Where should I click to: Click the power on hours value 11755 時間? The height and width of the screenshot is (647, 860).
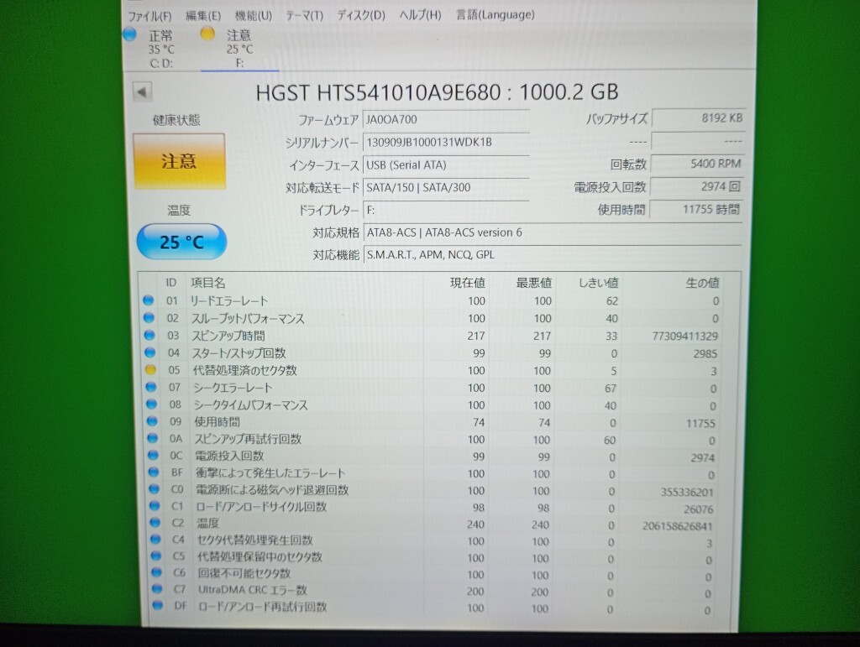coord(696,209)
